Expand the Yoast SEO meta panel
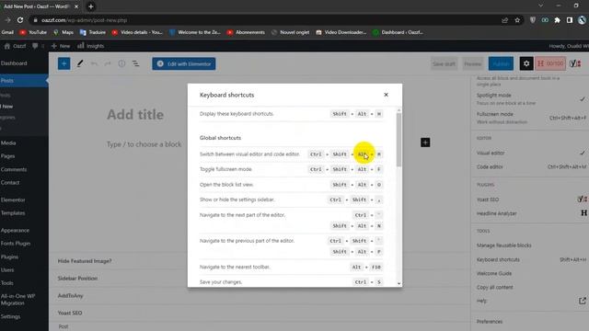 tap(260, 313)
